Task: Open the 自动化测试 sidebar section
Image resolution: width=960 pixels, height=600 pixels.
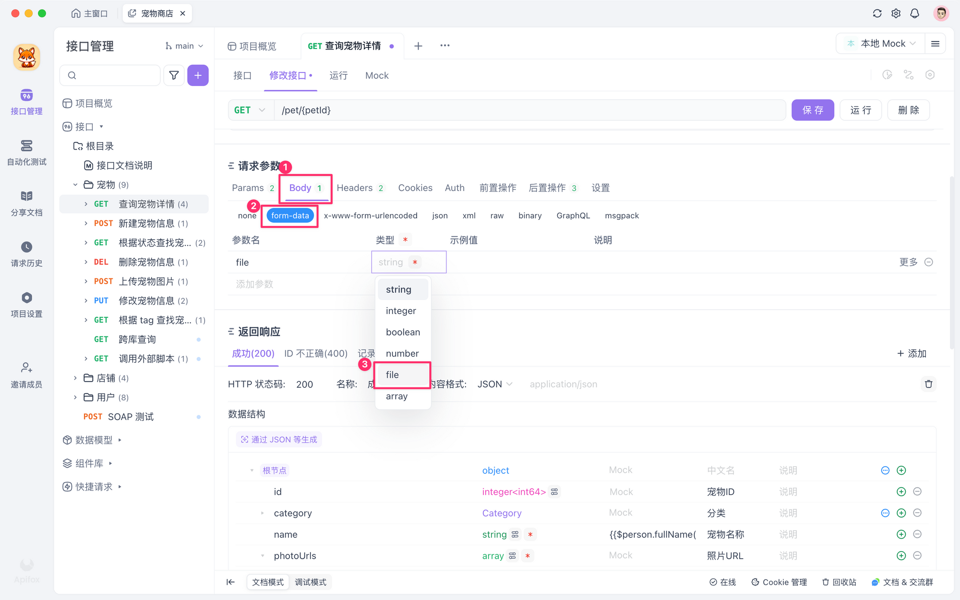Action: [26, 153]
